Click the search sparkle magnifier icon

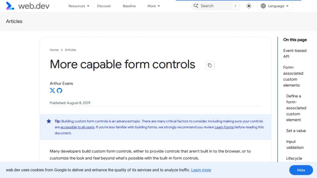coord(196,6)
